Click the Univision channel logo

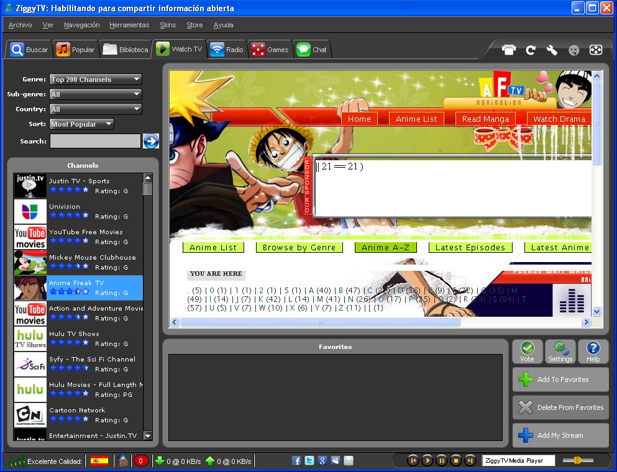[30, 211]
